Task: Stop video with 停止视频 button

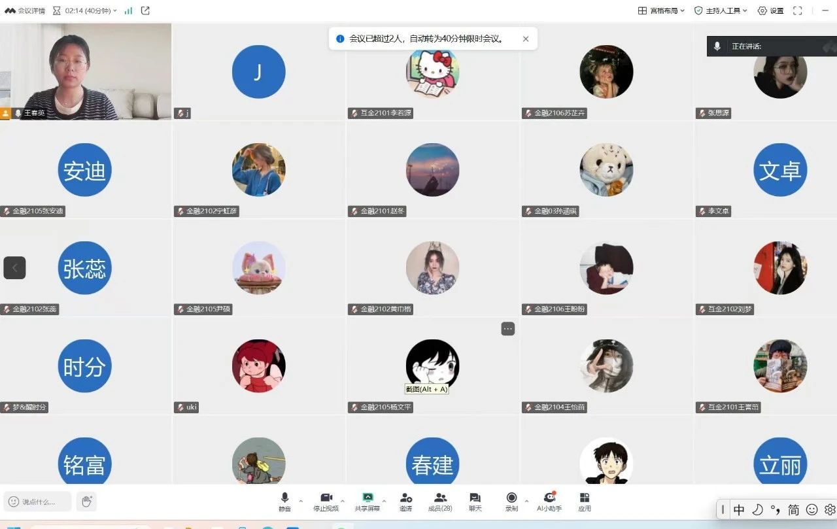Action: tap(326, 501)
